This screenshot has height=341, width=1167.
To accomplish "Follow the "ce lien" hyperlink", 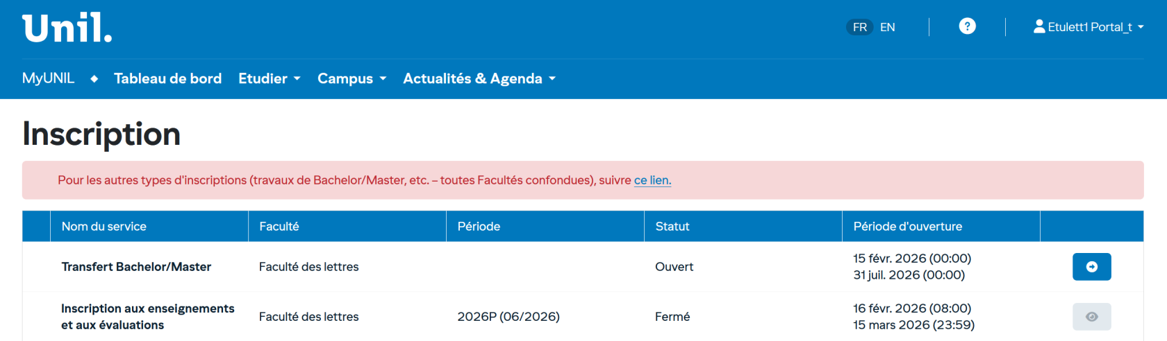I will [x=652, y=180].
